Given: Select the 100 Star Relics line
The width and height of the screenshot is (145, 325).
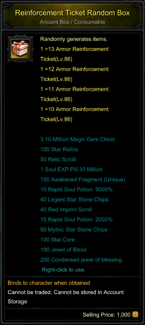Looking at the screenshot, I should (x=59, y=149).
